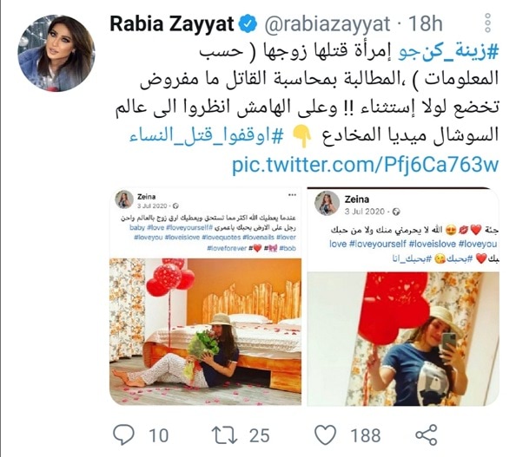Click the blue verified badge
Image resolution: width=516 pixels, height=457 pixels.
pyautogui.click(x=248, y=24)
